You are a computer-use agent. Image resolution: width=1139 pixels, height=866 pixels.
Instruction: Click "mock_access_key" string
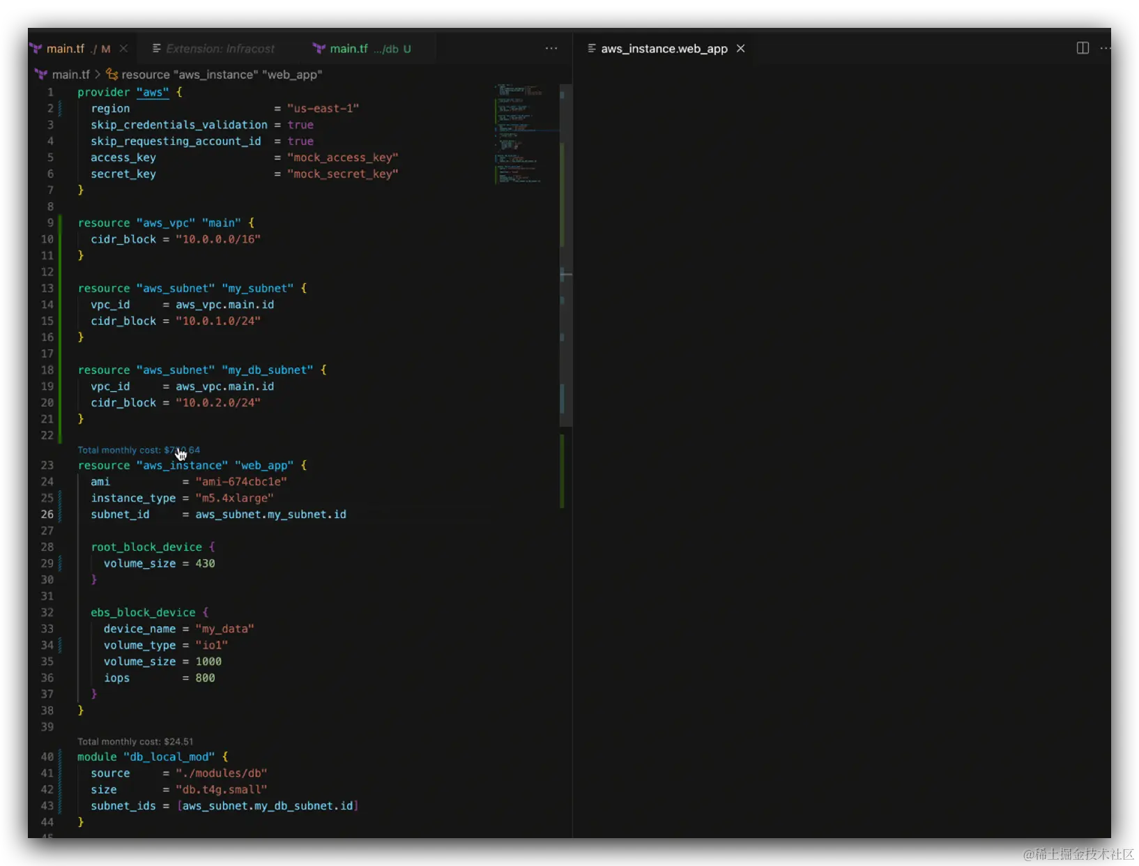coord(343,158)
